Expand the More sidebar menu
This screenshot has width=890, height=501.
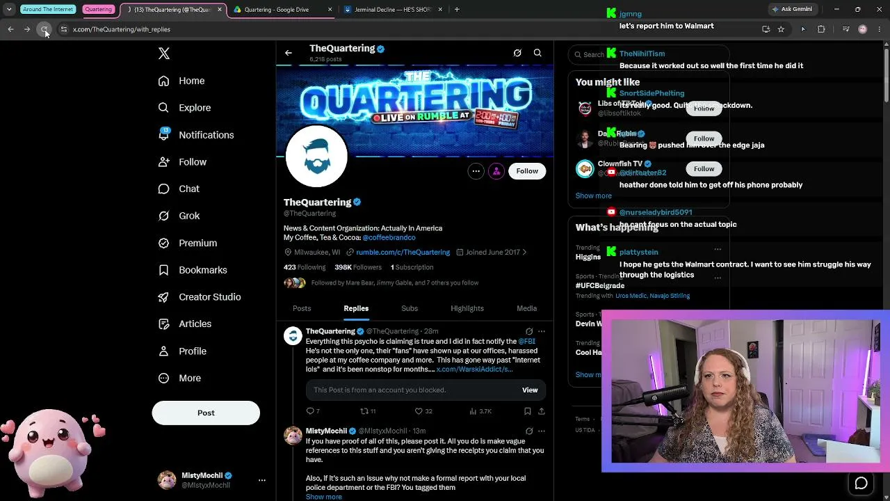179,378
